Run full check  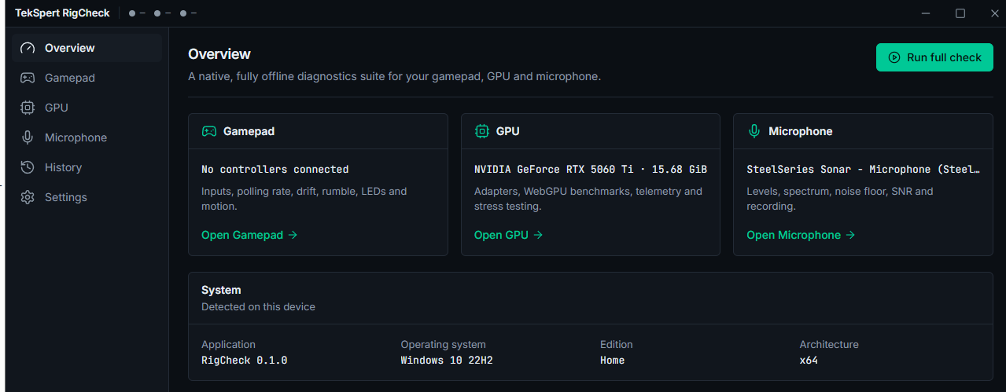(934, 57)
